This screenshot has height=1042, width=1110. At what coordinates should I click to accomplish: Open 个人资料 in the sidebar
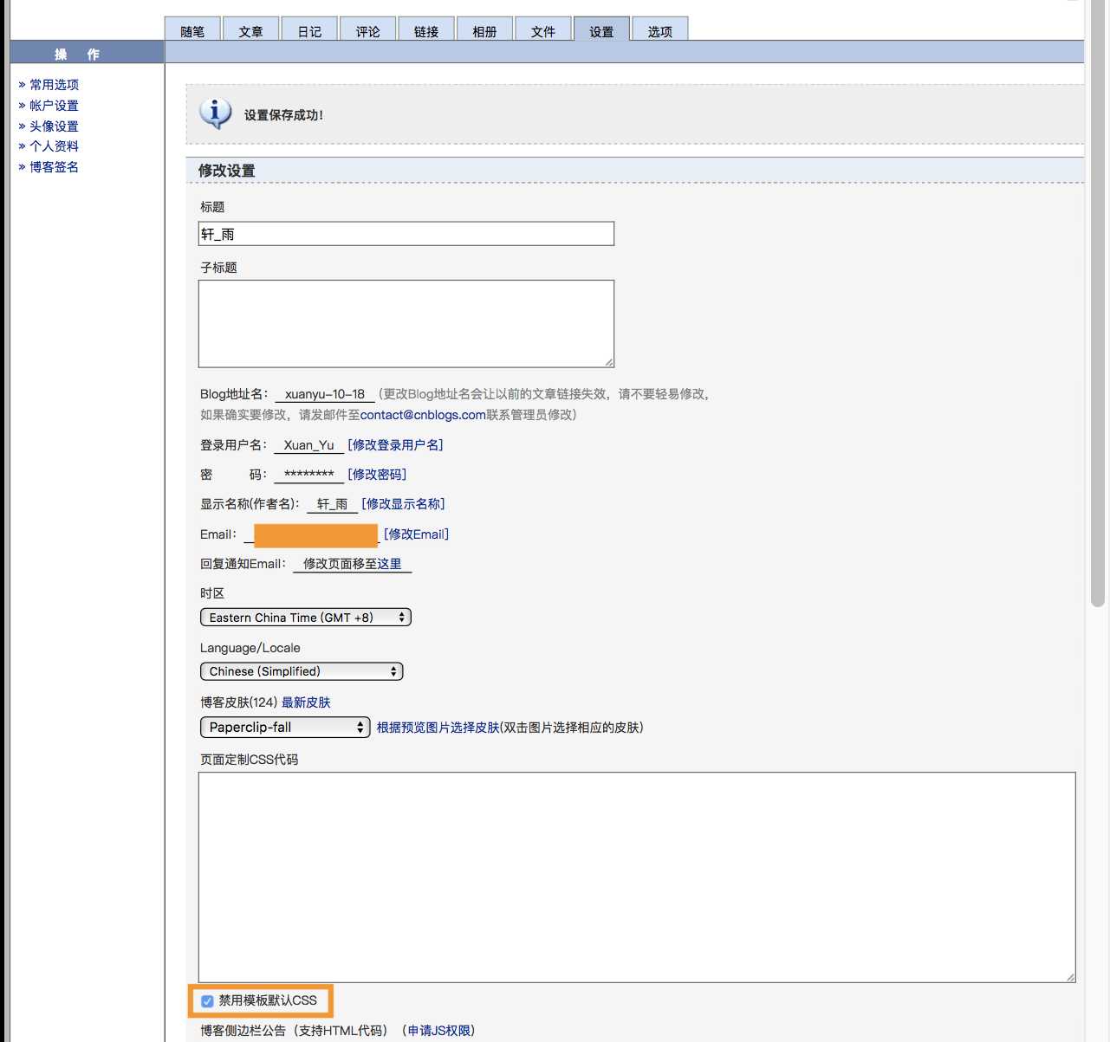(54, 146)
